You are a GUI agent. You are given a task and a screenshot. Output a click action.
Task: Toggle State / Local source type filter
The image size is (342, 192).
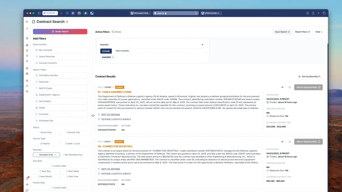(74, 144)
